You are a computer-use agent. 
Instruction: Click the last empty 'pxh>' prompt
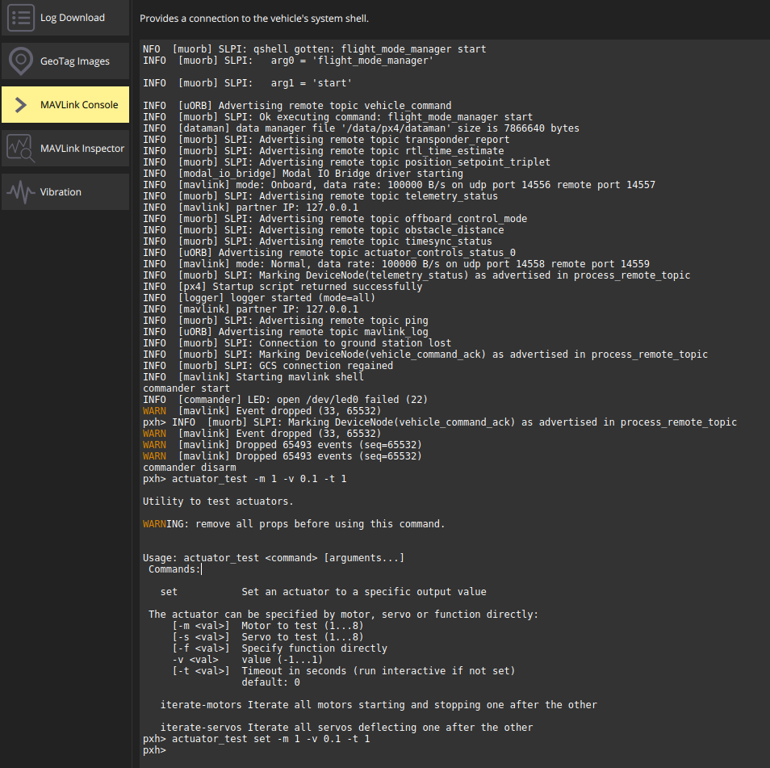tap(154, 749)
